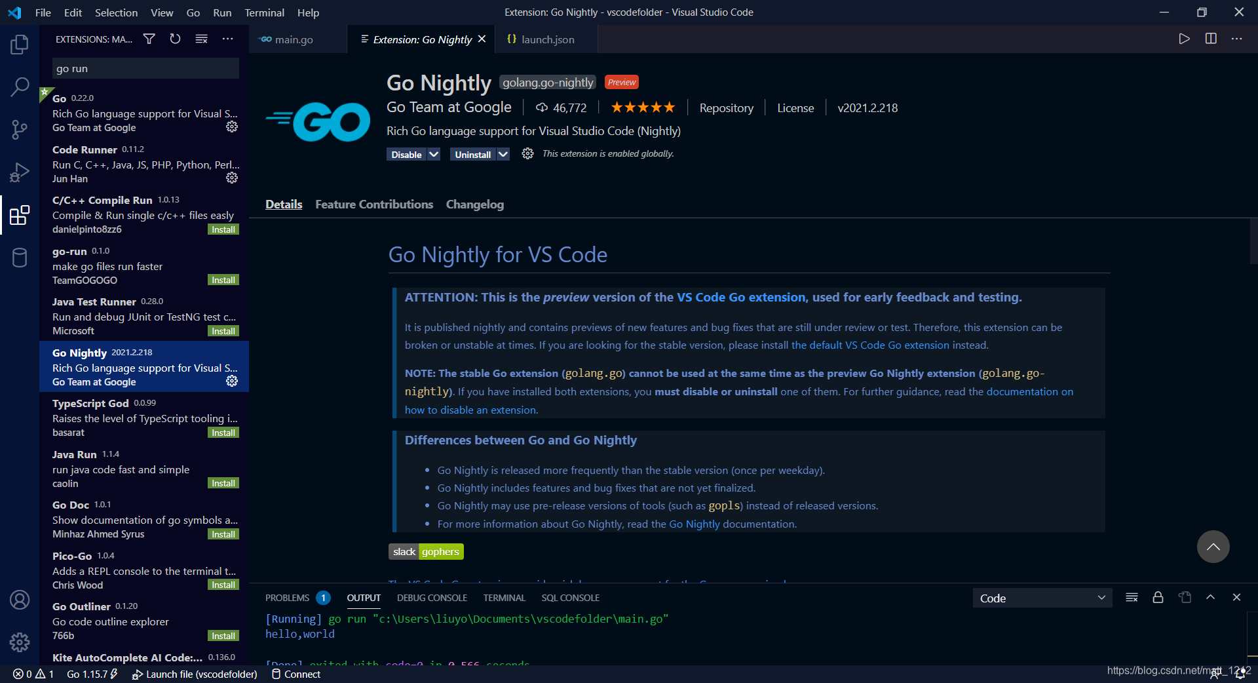Screen dimensions: 1258x683
Task: Install the Pico-Go extension
Action: point(223,585)
